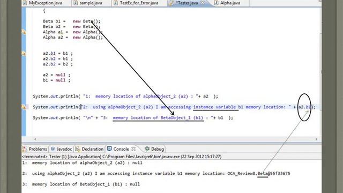
Task: Open the Debug view tab
Action: click(x=154, y=149)
